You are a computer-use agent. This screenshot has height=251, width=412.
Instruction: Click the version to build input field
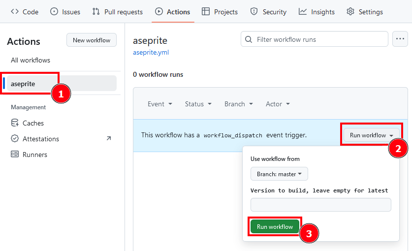coord(321,205)
